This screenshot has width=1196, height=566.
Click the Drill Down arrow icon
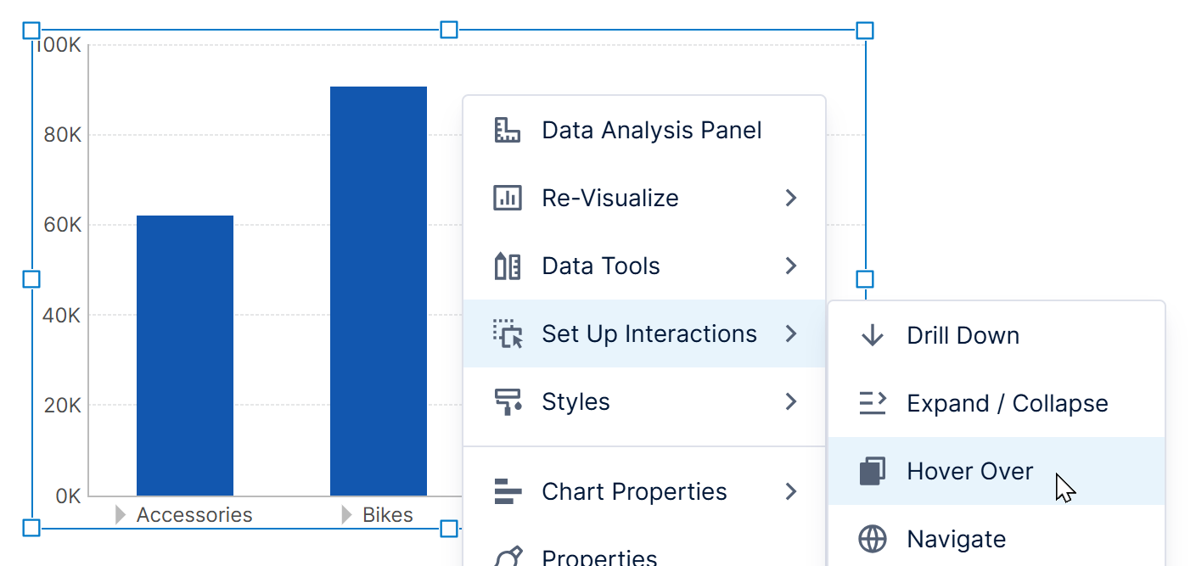873,335
